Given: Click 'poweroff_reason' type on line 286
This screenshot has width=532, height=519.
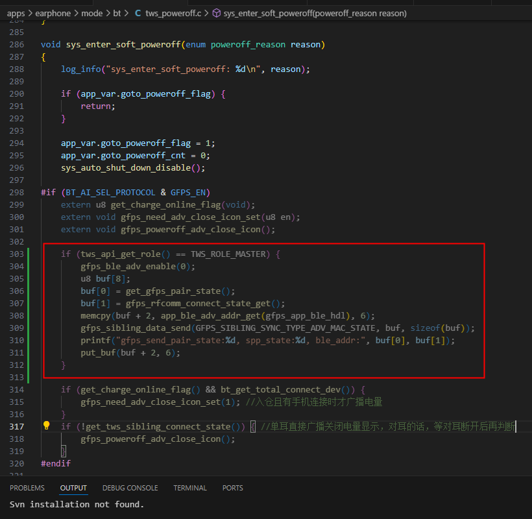Looking at the screenshot, I should [248, 44].
